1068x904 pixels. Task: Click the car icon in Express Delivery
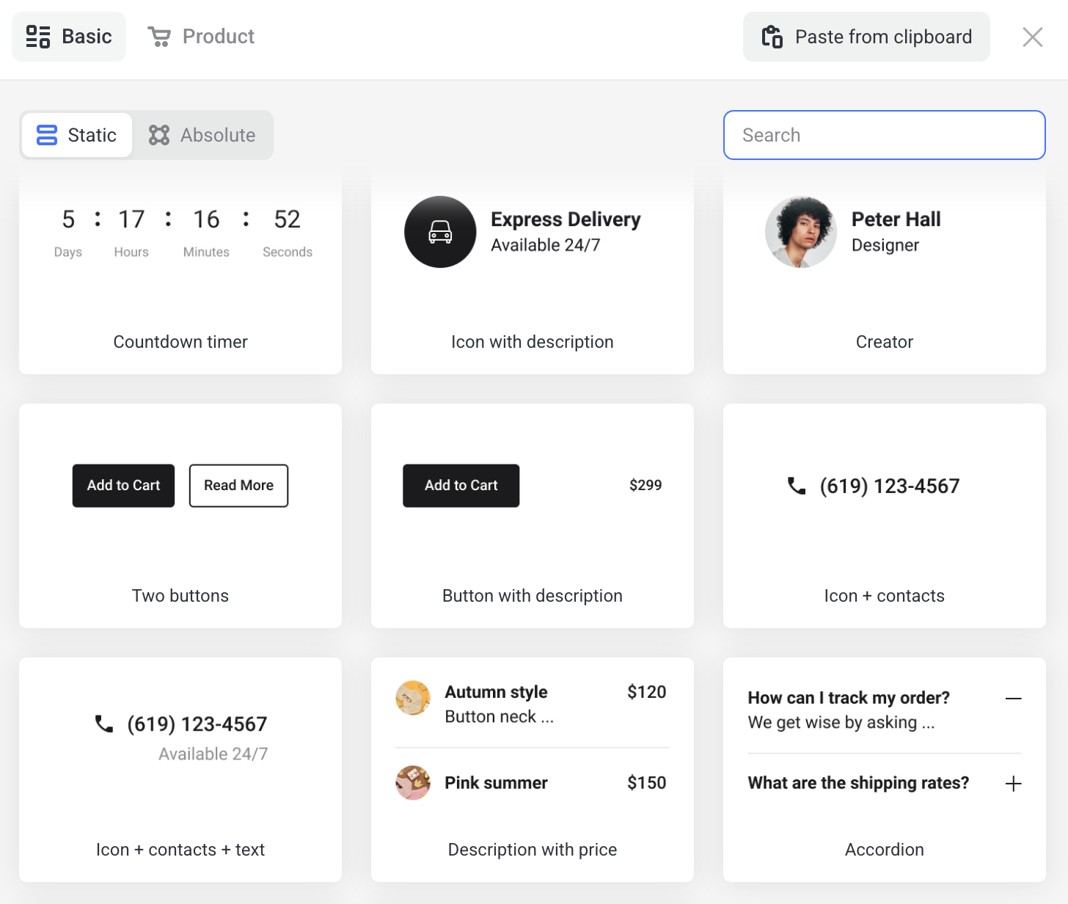440,232
